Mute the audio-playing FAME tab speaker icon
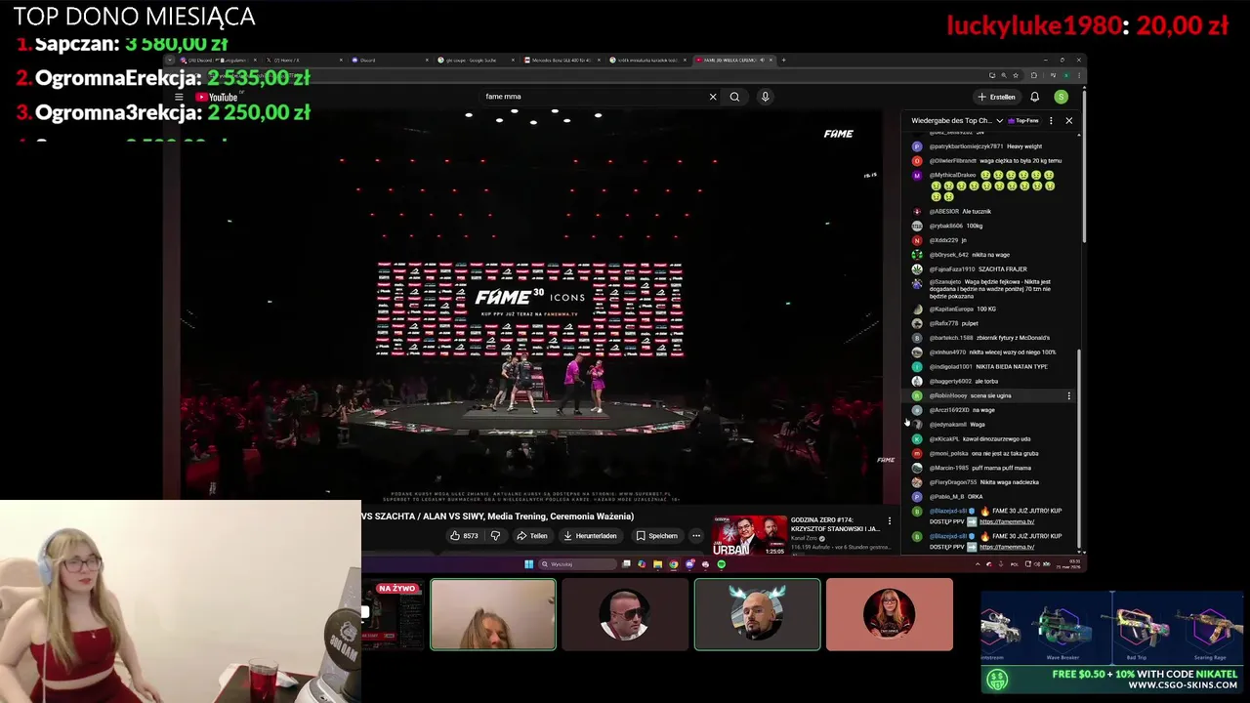Screen dimensions: 1250x703 pos(762,61)
